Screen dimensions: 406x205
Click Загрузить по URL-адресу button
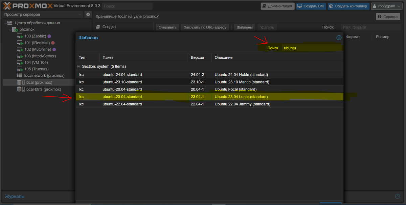point(205,27)
